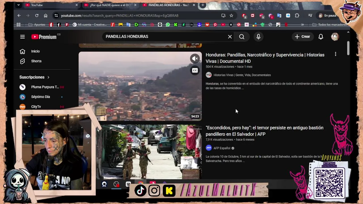Screen dimensions: 363x204
Task: Install app icon in the address bar
Action: [223, 16]
